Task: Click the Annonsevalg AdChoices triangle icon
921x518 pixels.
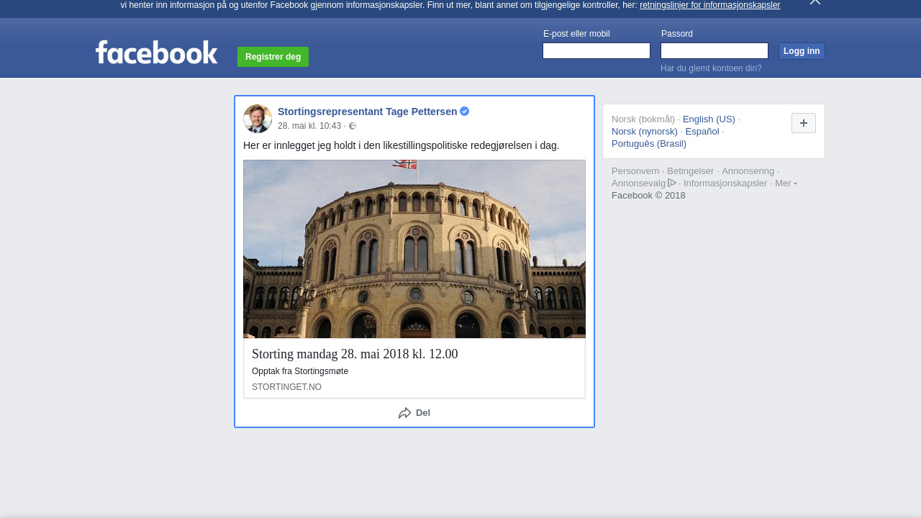Action: tap(672, 183)
